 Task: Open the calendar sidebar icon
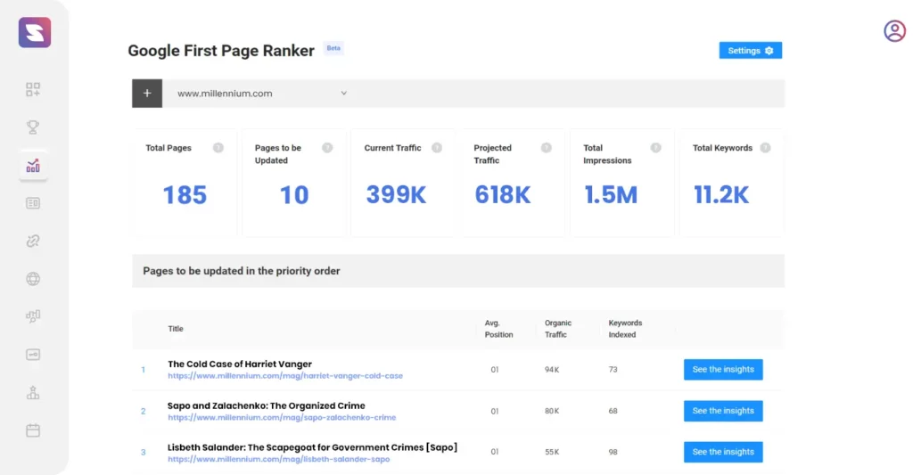coord(33,430)
